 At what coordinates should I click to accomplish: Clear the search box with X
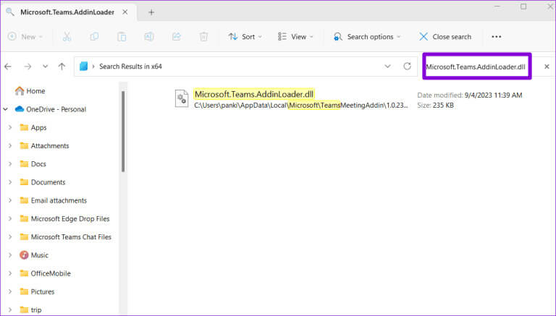[547, 67]
